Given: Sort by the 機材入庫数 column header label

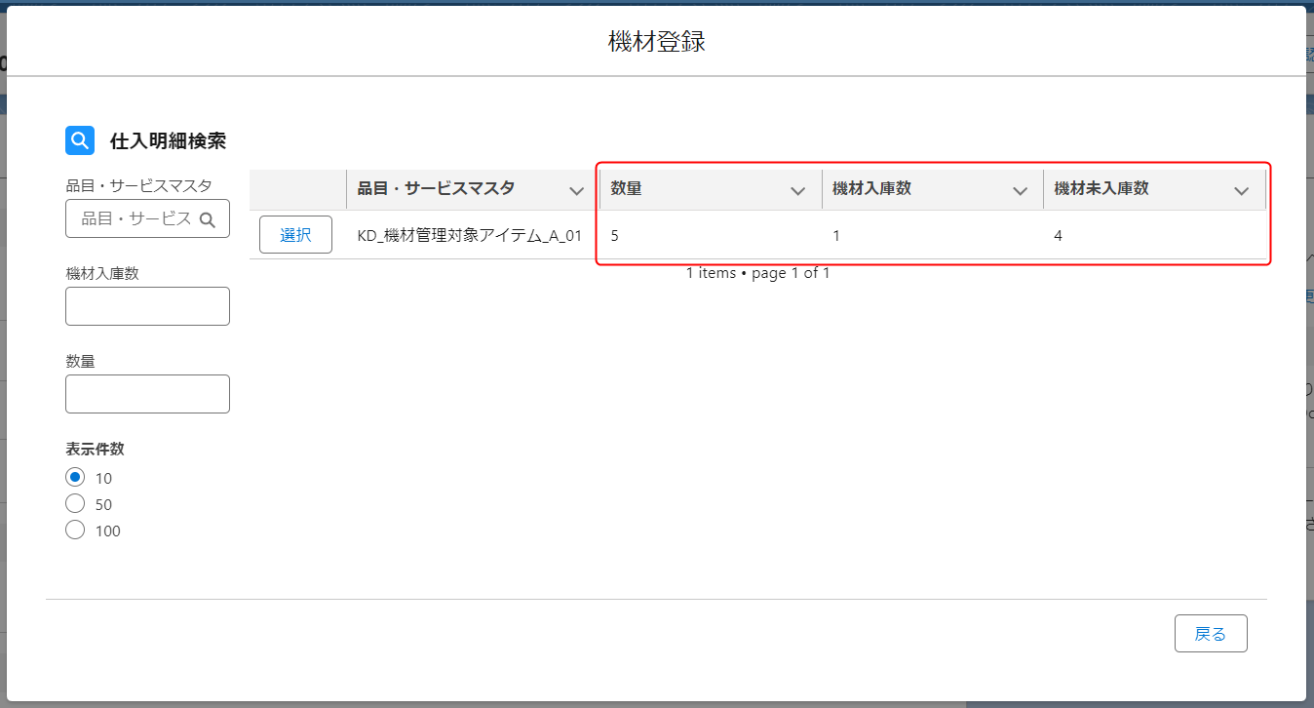Looking at the screenshot, I should click(871, 189).
